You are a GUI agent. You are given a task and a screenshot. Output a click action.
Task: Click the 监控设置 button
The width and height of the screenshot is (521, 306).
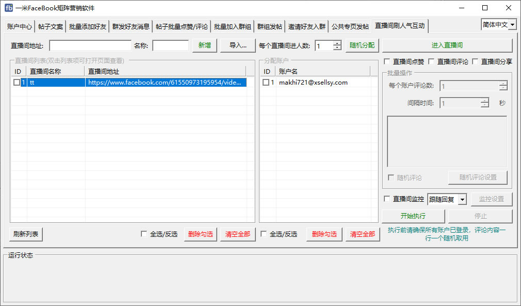point(492,199)
